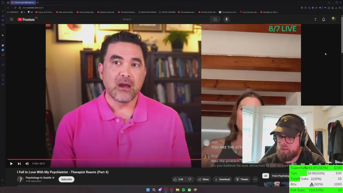
Task: Open the Windows Start menu
Action: tap(148, 190)
